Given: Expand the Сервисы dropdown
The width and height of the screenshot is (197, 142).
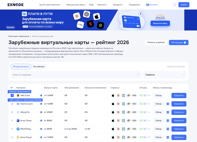Looking at the screenshot, I should click(x=164, y=75).
